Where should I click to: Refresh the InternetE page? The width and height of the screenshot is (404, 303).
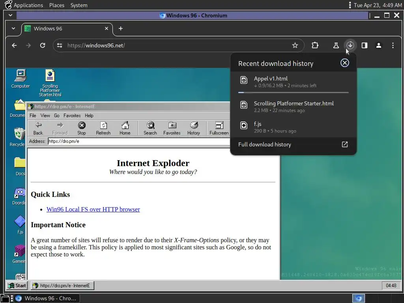[103, 128]
